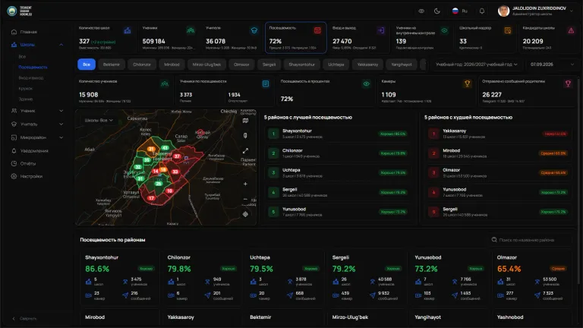The image size is (583, 328).
Task: Open the Uchtepa 79.5% district card
Action: point(285,278)
